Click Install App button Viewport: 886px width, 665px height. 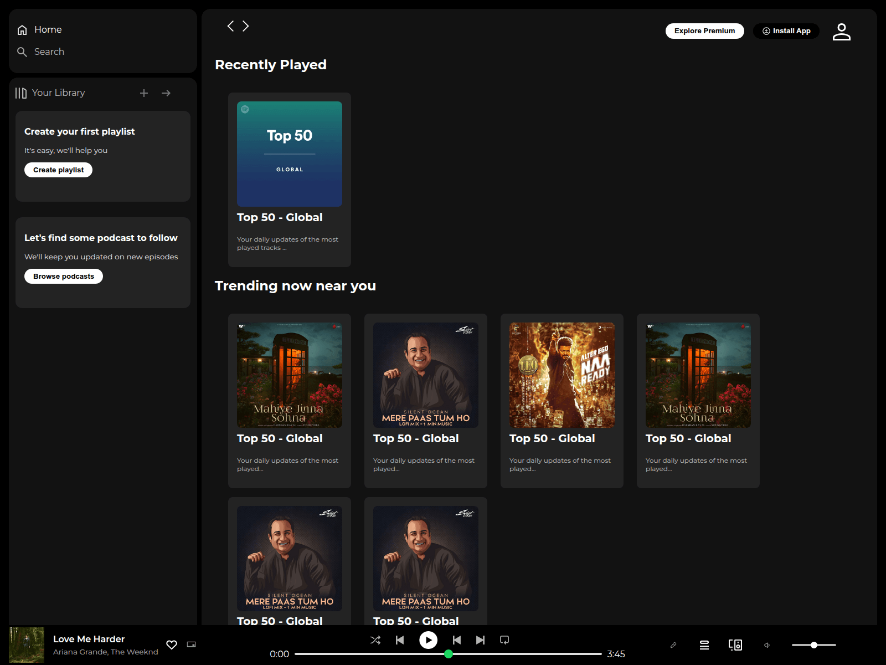(x=786, y=31)
